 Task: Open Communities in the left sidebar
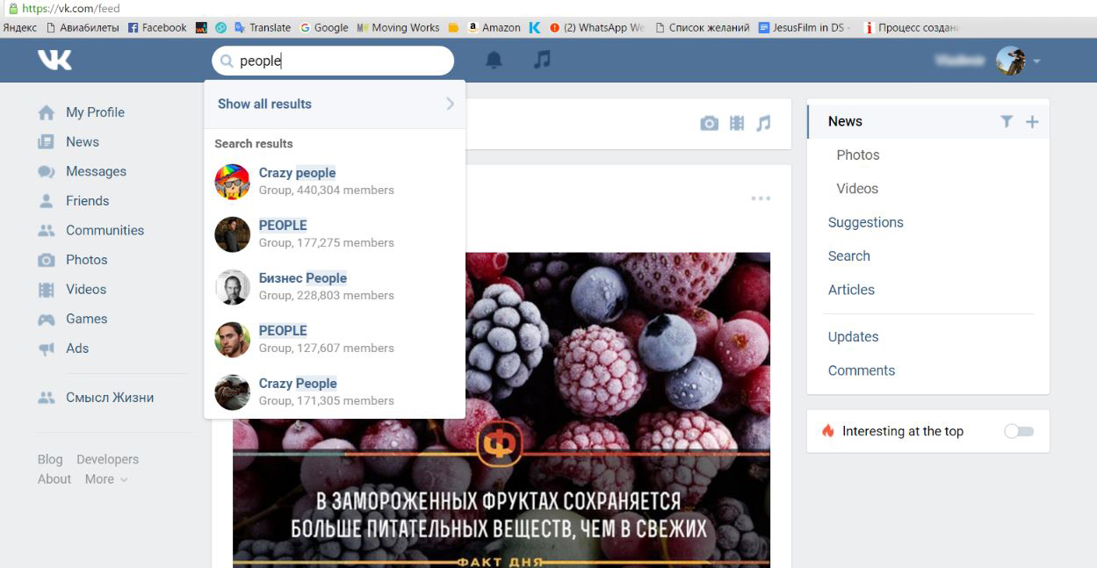[x=105, y=231]
